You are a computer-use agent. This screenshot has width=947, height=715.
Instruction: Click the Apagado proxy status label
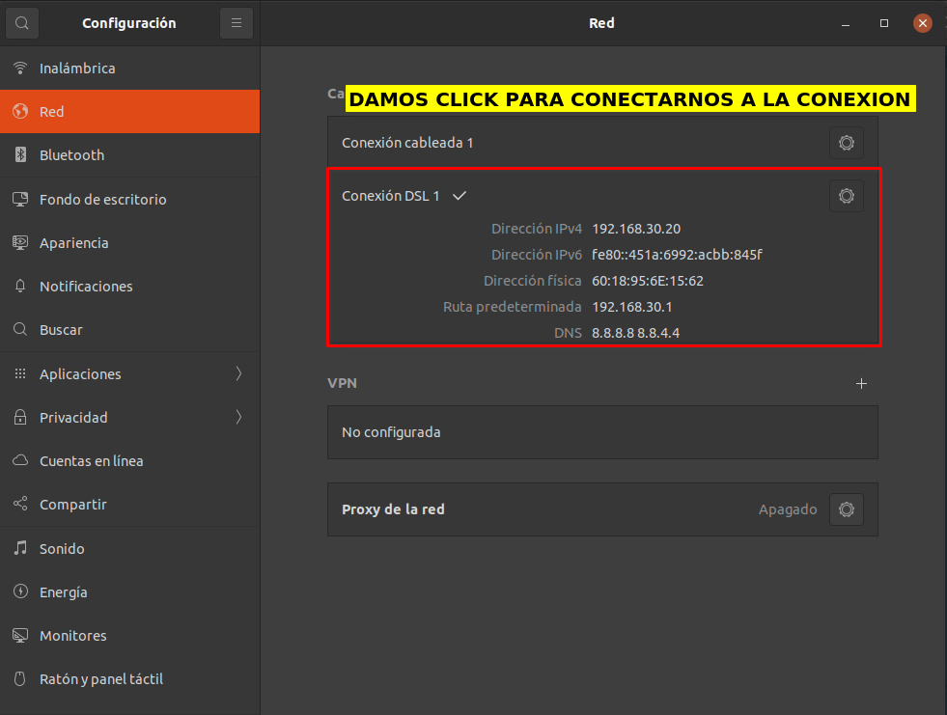[787, 509]
